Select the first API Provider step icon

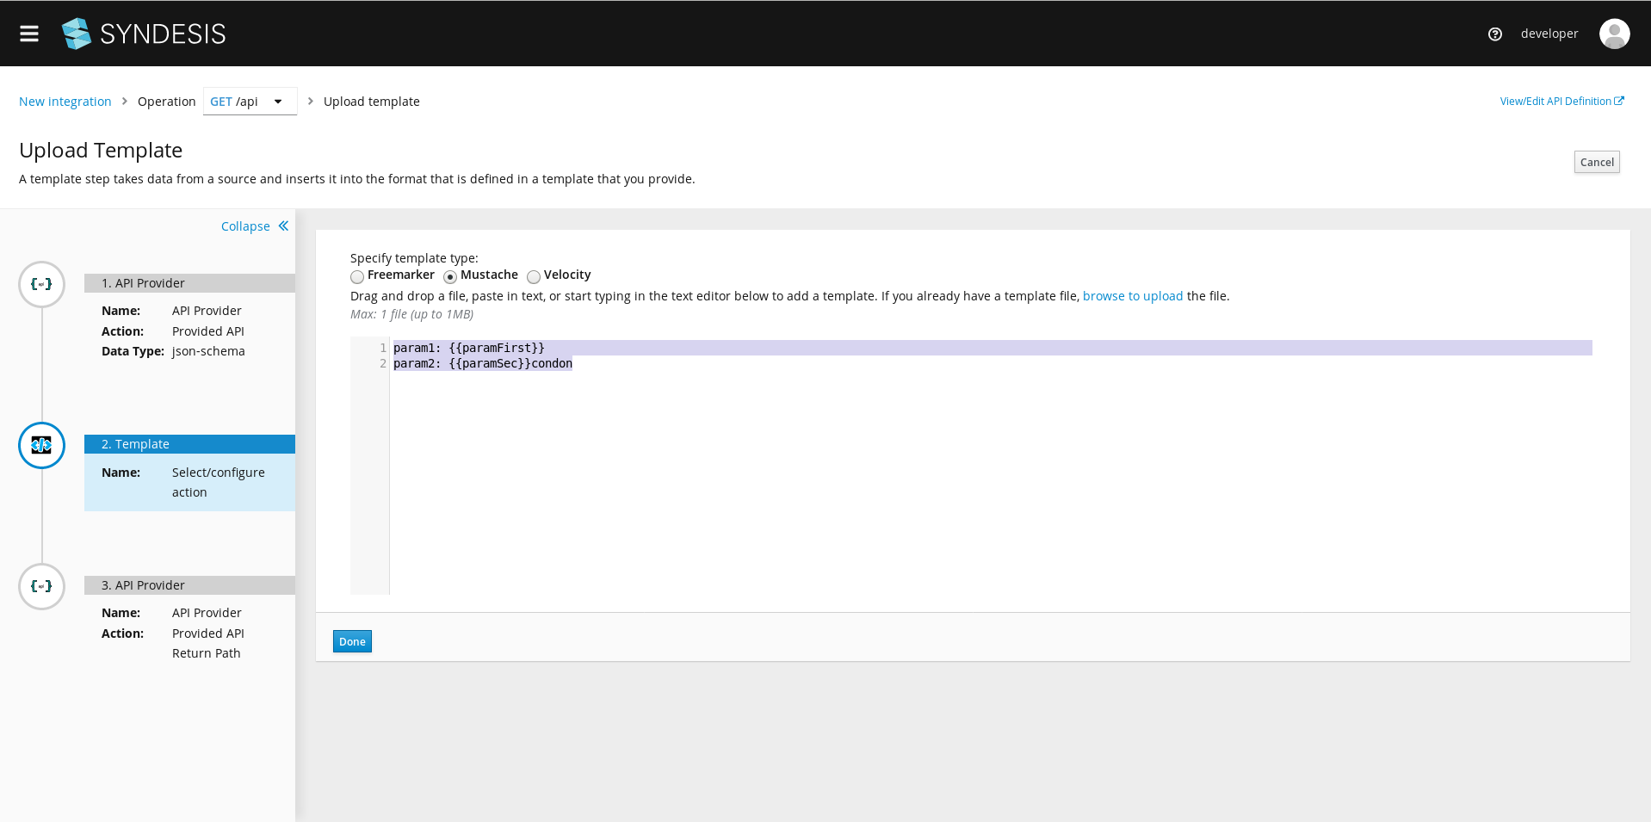41,284
